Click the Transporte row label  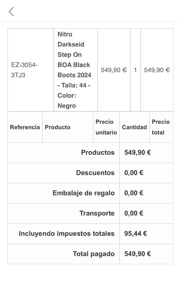[x=98, y=213]
